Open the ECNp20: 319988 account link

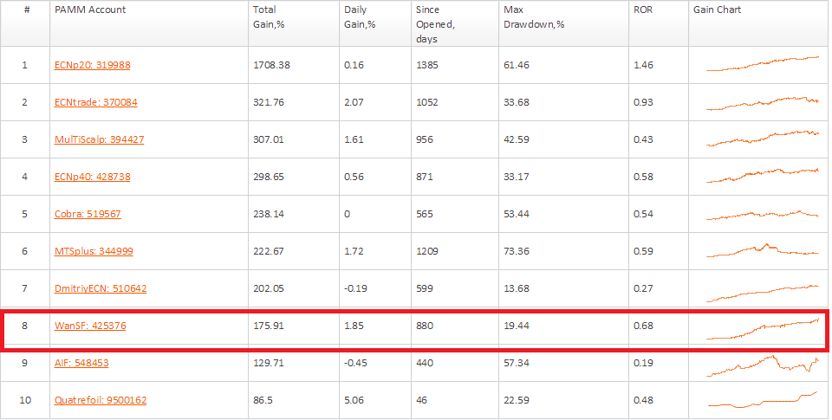pyautogui.click(x=92, y=65)
